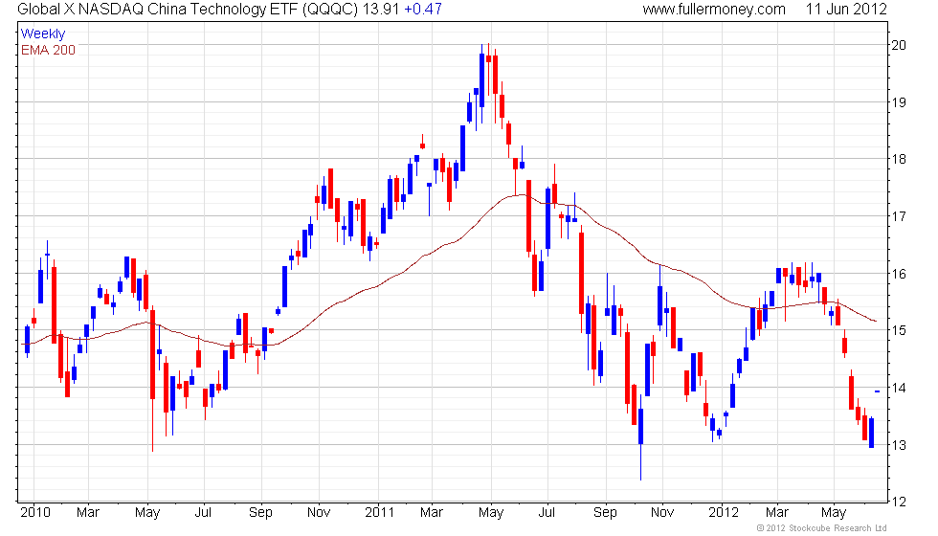Click the y-axis label 14
The height and width of the screenshot is (536, 938).
pyautogui.click(x=899, y=388)
